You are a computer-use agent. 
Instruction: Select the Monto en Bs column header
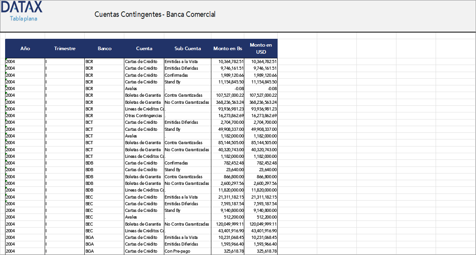(227, 49)
